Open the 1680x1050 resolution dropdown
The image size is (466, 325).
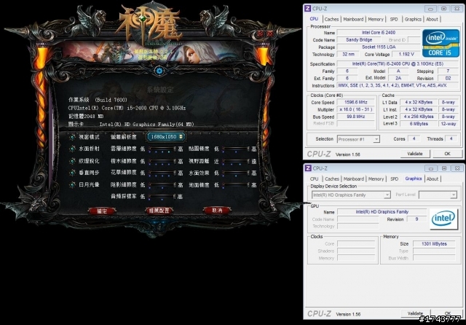click(x=166, y=137)
